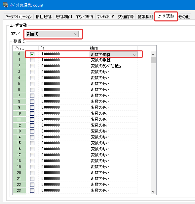Click the value field 1.00000000 in row 0
The image size is (195, 204).
63,54
